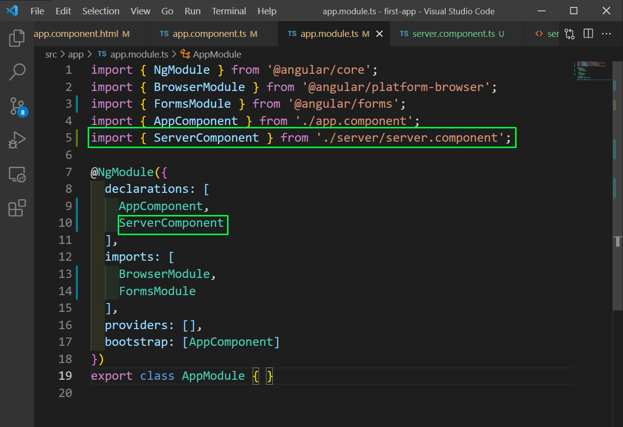Click the bootstrap property
Screen dimensions: 623x427
(136, 342)
